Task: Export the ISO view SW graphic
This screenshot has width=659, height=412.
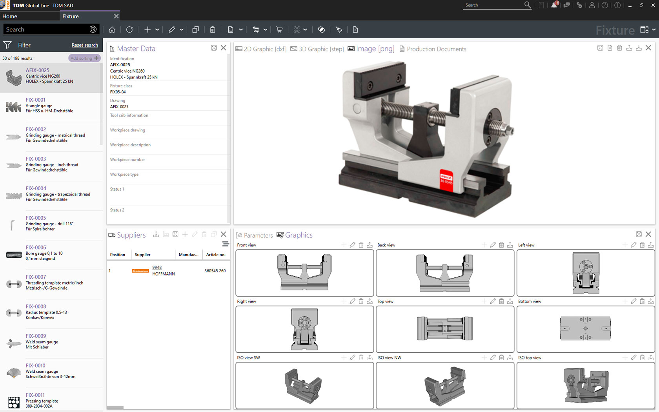Action: 370,357
